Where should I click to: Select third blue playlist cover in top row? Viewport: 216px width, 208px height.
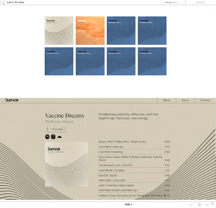121,30
